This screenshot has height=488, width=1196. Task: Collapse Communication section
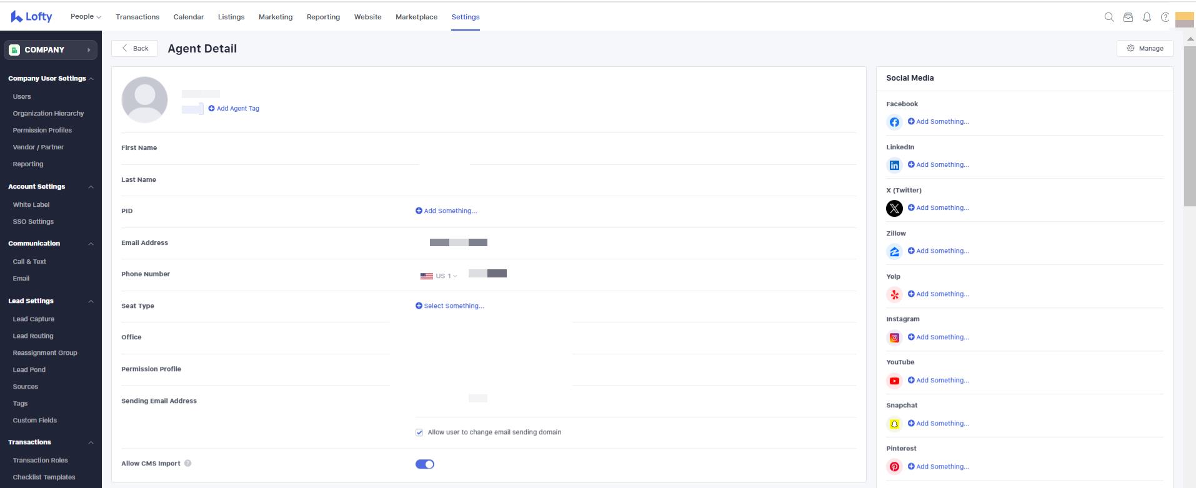coord(91,244)
